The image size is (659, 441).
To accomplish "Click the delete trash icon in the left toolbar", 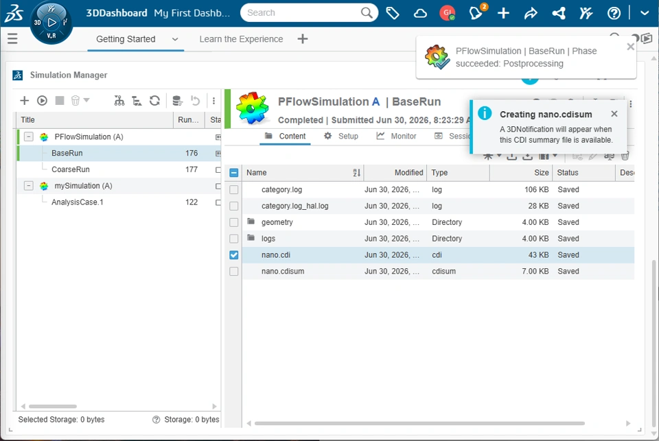I will 76,100.
